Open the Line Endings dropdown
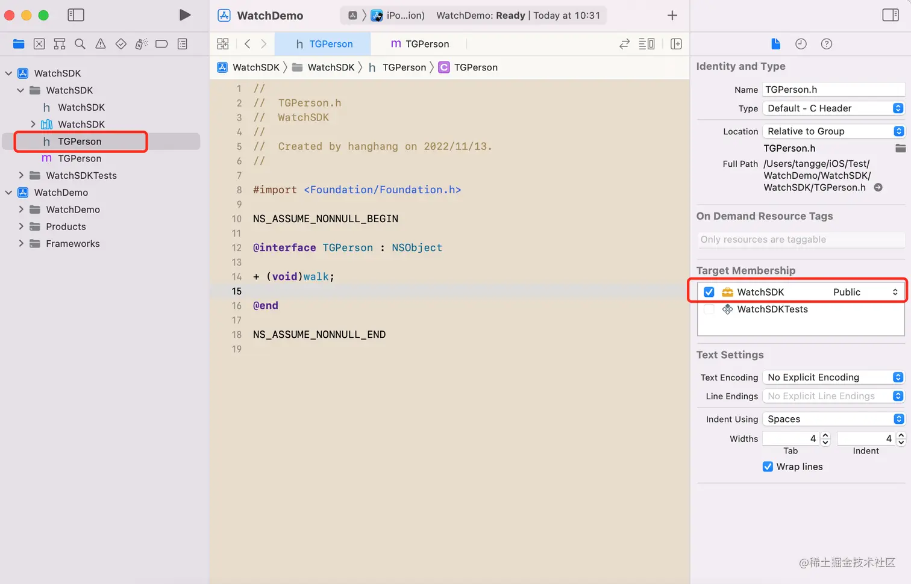Viewport: 911px width, 584px height. (834, 396)
